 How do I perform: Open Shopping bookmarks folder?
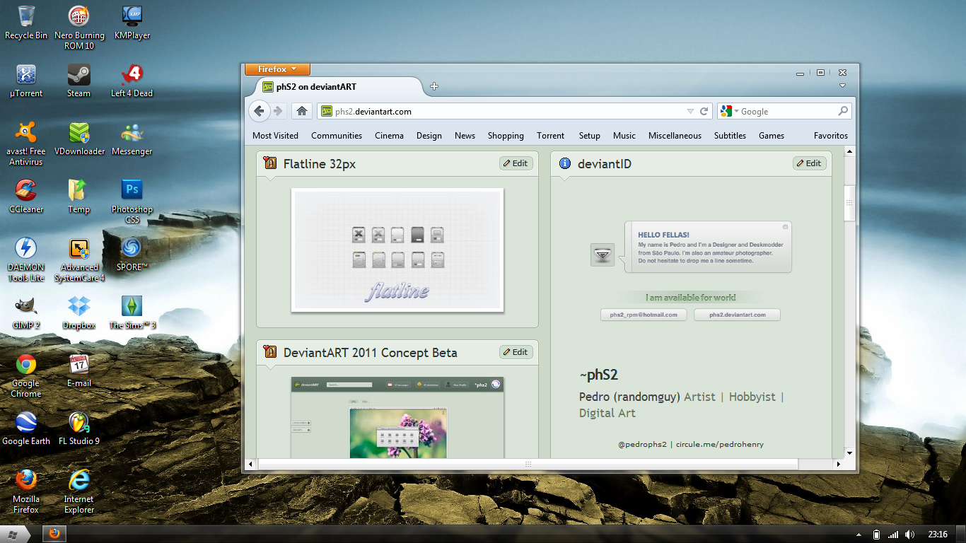[506, 136]
